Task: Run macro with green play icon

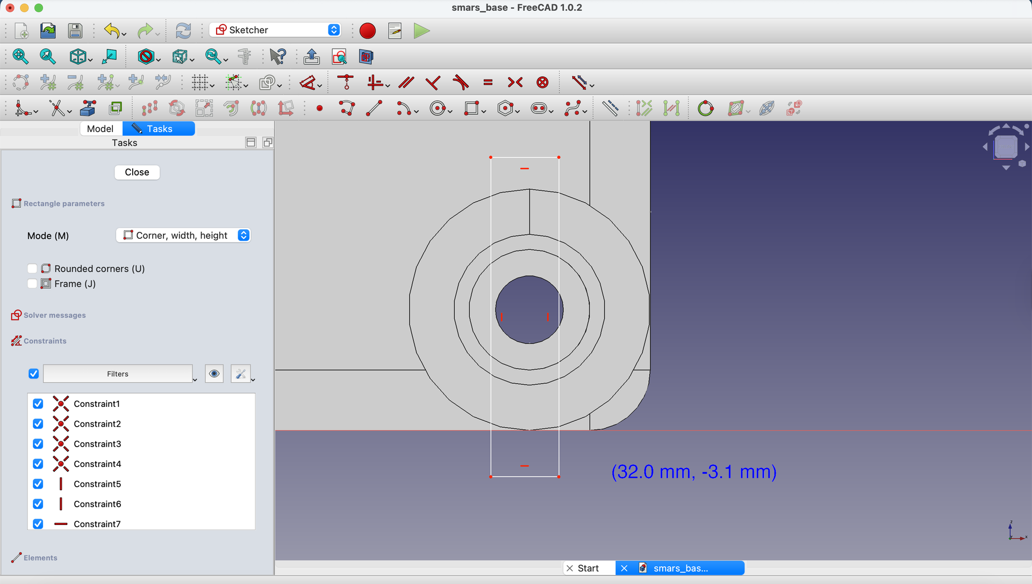Action: (422, 31)
